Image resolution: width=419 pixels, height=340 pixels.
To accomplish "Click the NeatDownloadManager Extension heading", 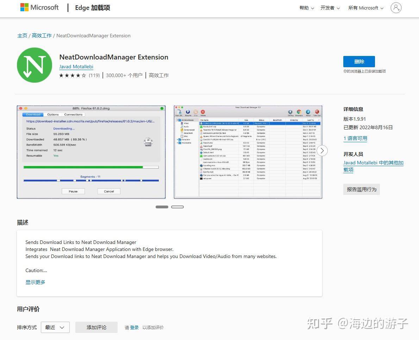I will click(114, 57).
